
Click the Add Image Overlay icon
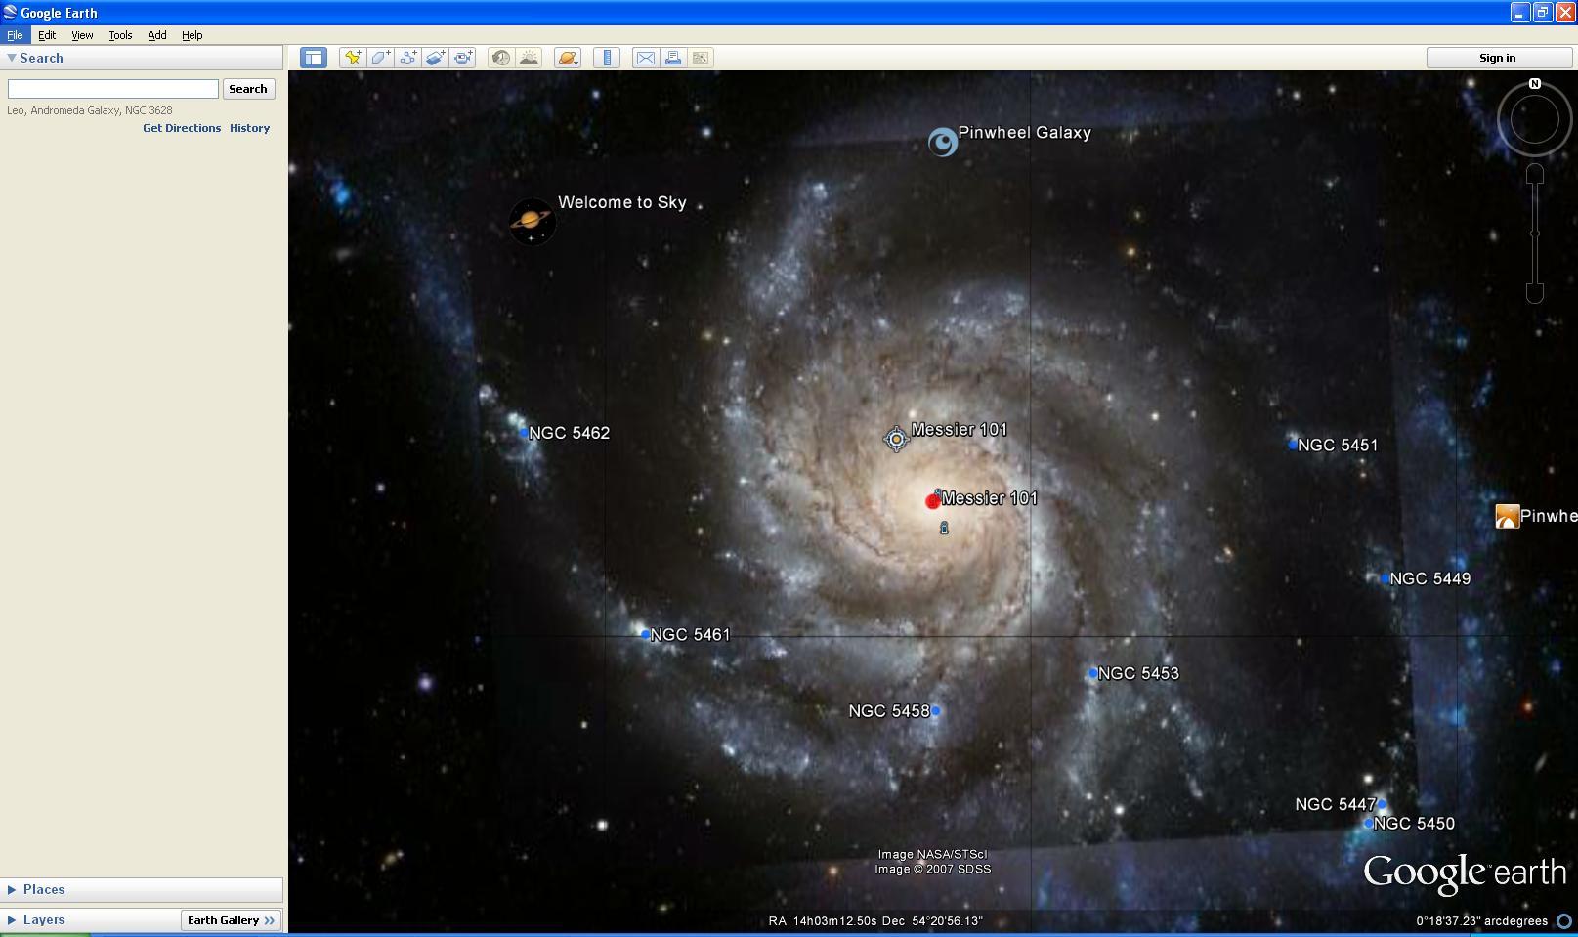[435, 58]
